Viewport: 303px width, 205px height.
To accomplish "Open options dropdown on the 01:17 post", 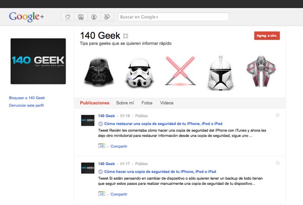I will pyautogui.click(x=277, y=163).
